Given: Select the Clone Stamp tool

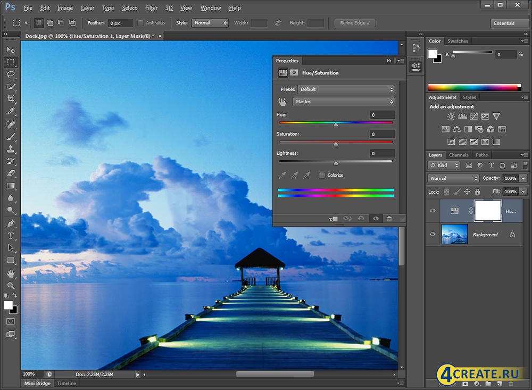Looking at the screenshot, I should click(x=11, y=149).
